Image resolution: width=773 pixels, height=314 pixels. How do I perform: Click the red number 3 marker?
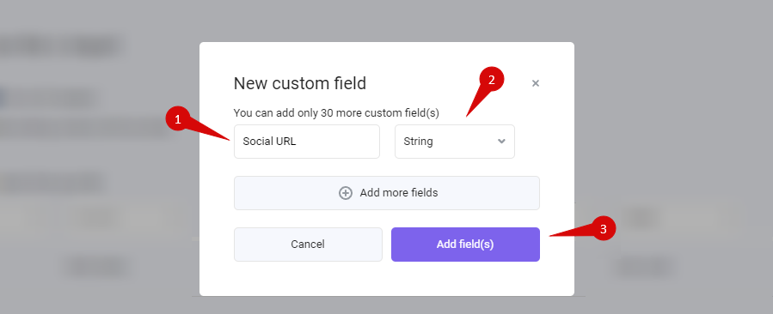[604, 229]
